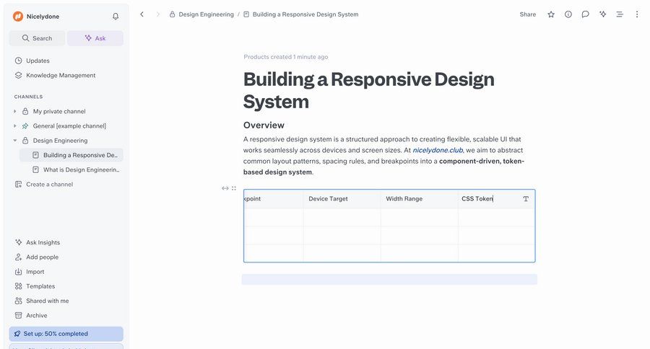Star this document as favorite
The height and width of the screenshot is (349, 650).
[x=551, y=14]
